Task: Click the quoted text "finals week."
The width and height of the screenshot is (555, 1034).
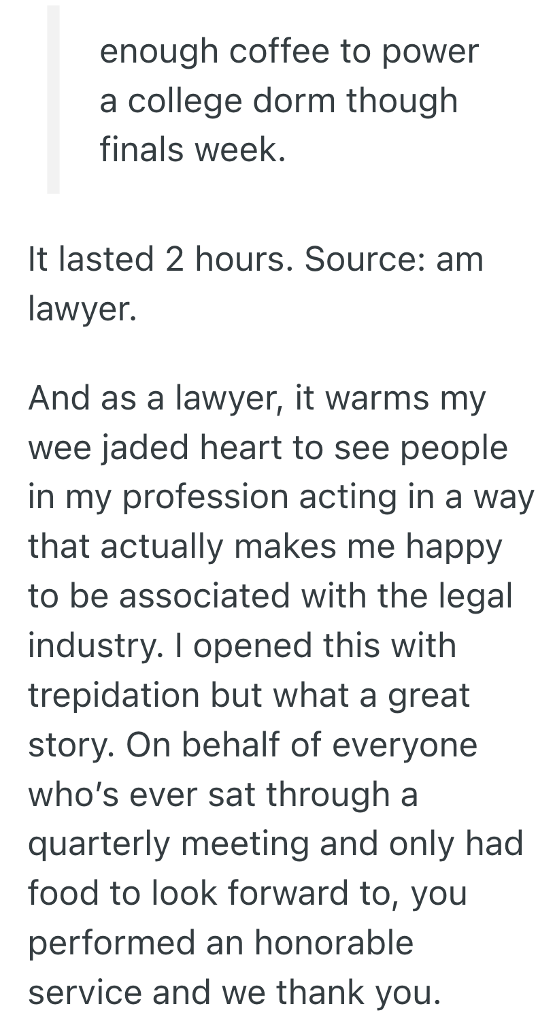Action: pos(192,150)
